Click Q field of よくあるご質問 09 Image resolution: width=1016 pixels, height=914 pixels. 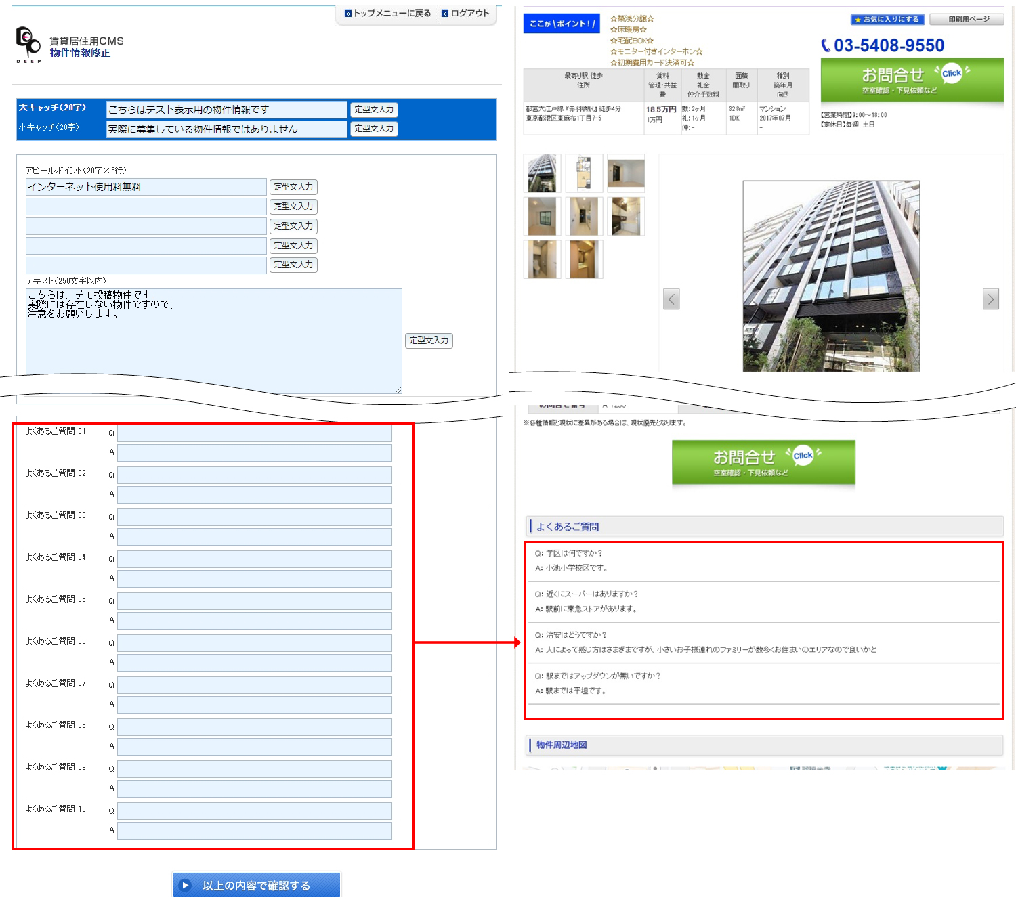tap(255, 769)
